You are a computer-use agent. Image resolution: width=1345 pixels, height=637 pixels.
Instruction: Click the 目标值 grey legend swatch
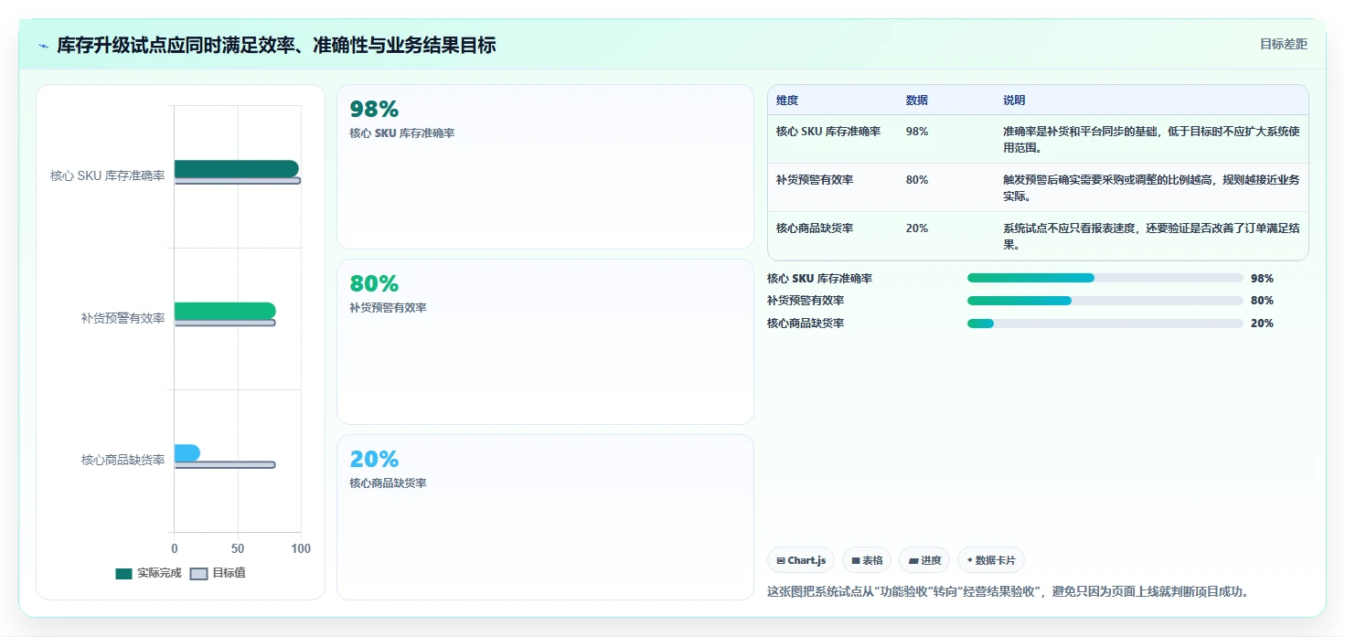[x=198, y=574]
